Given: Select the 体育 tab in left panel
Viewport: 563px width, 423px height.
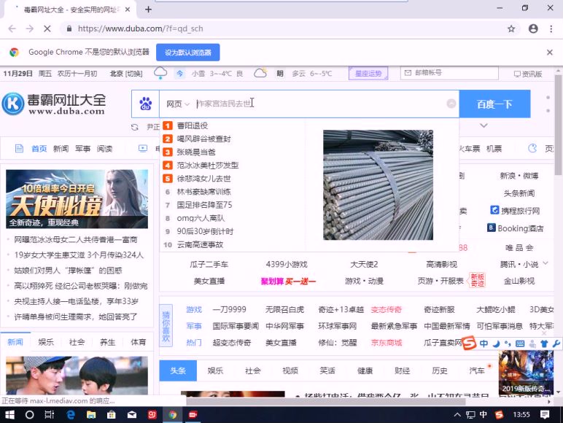Looking at the screenshot, I should pyautogui.click(x=139, y=342).
